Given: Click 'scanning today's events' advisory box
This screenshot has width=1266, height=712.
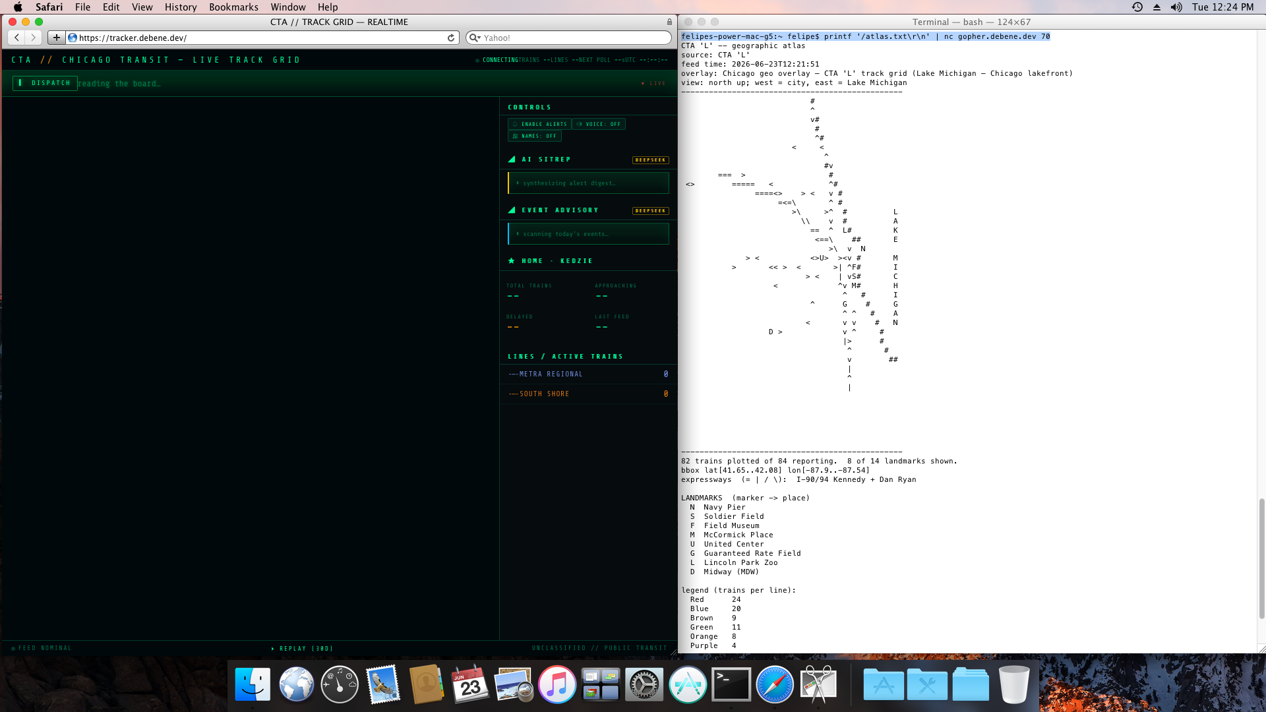Looking at the screenshot, I should [x=588, y=233].
